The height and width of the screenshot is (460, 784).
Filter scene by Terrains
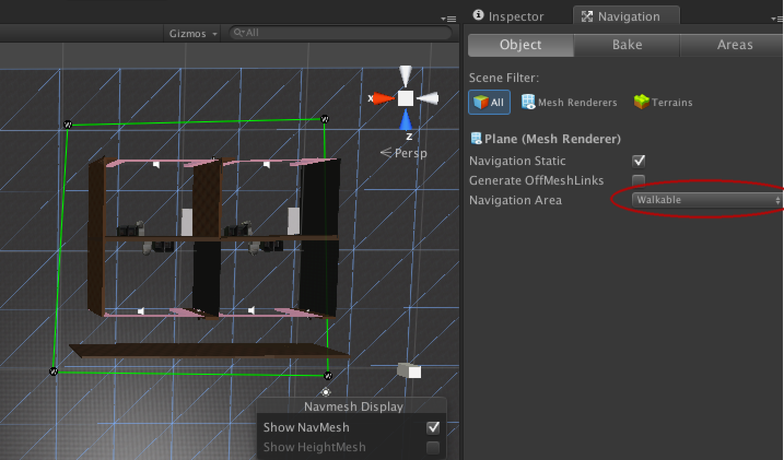coord(663,102)
